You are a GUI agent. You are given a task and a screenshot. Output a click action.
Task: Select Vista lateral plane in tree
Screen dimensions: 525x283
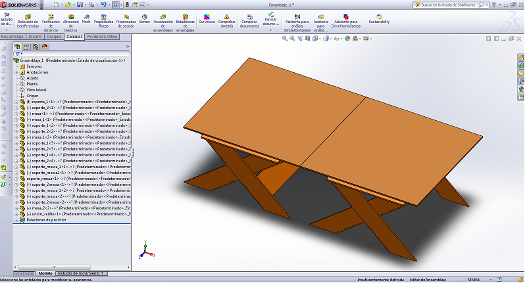[x=36, y=90]
